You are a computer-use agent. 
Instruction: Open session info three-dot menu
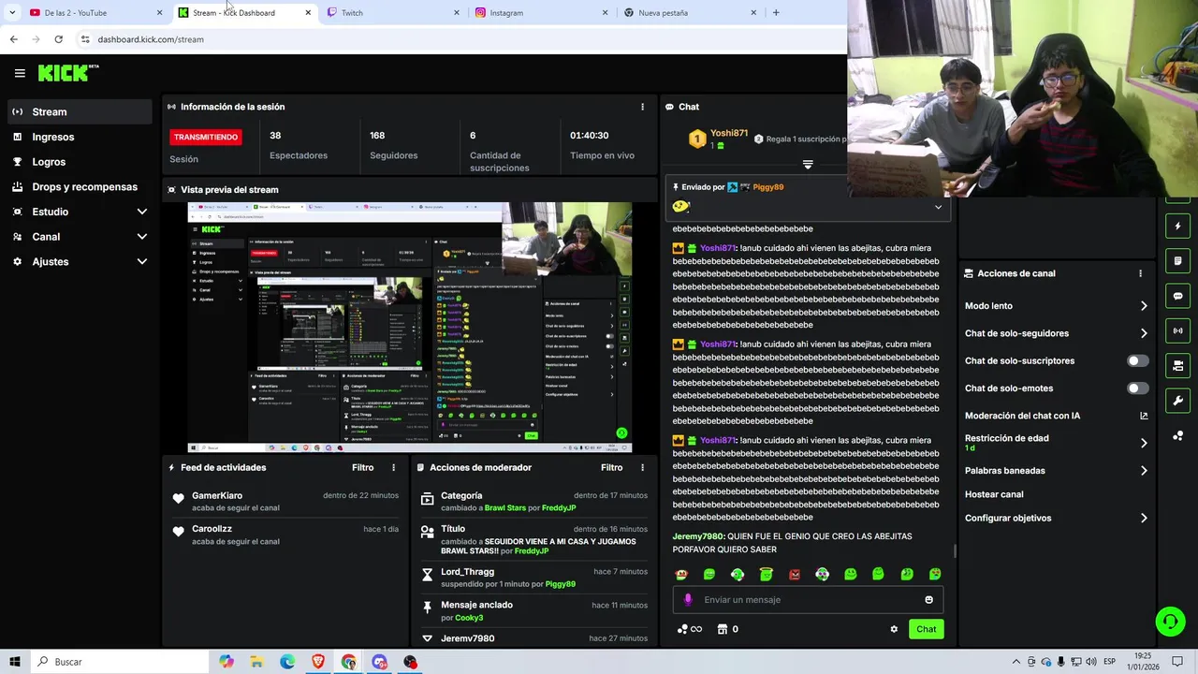pos(642,107)
